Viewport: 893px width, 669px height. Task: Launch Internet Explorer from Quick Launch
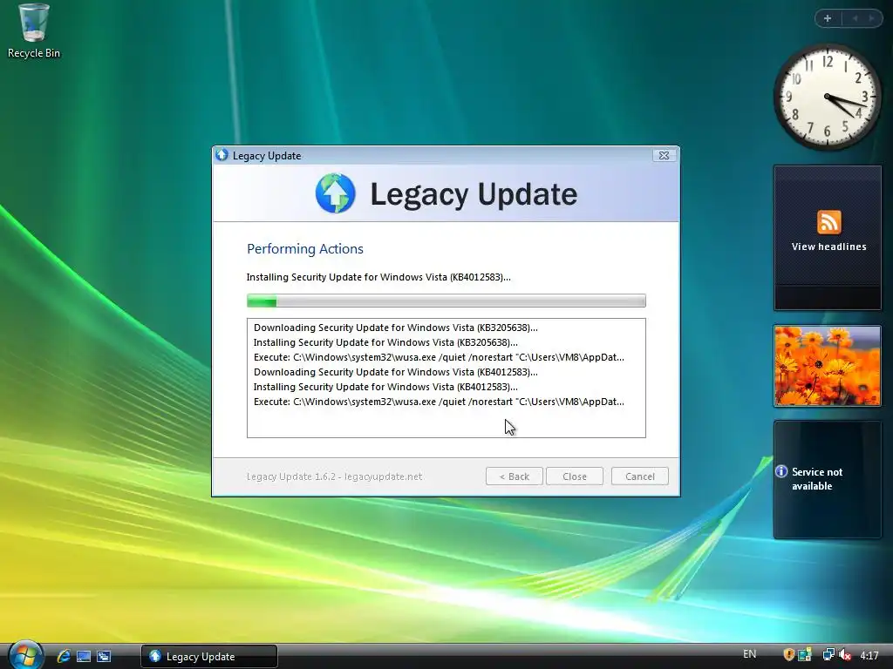click(64, 656)
